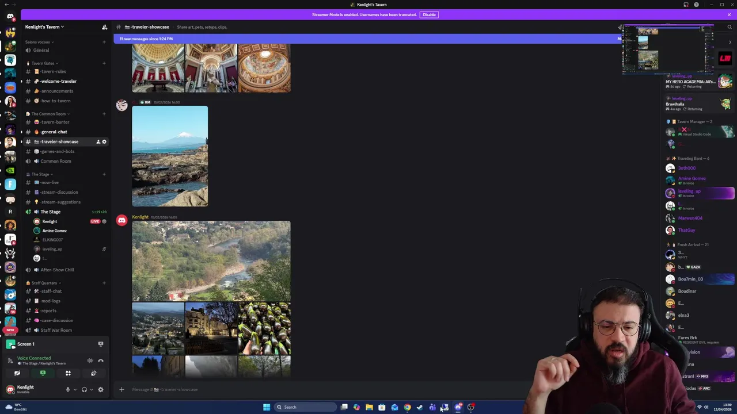737x414 pixels.
Task: Open the help icon in title bar
Action: [696, 5]
